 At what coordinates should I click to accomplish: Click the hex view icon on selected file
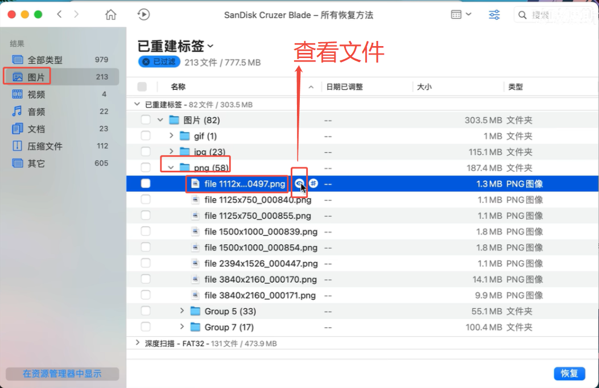coord(313,183)
